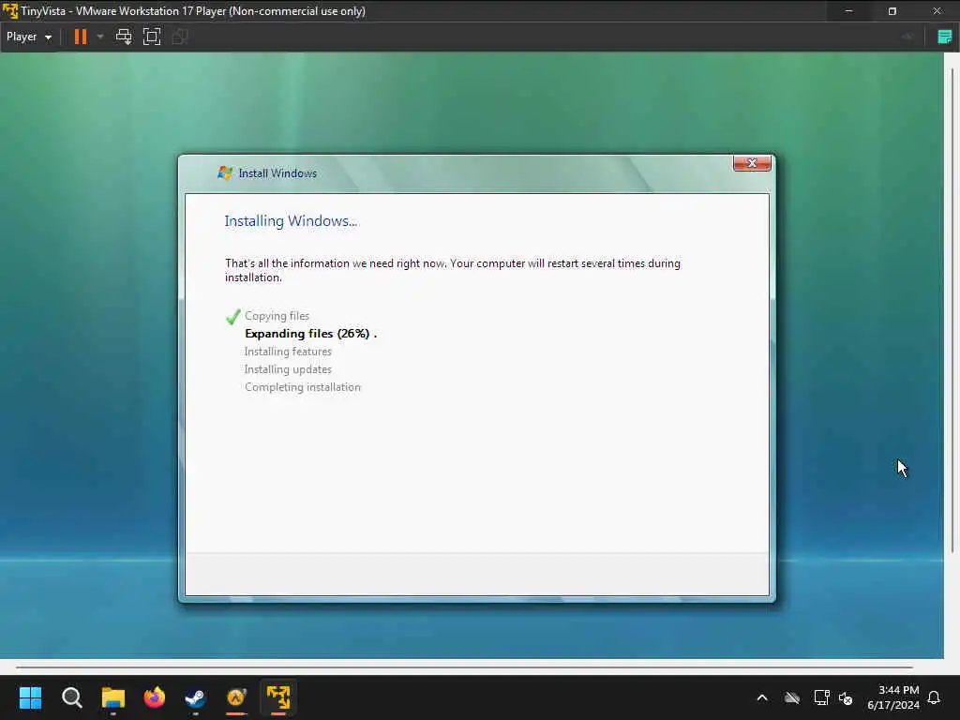Viewport: 960px width, 720px height.
Task: Click the VMware vertical scrollbar
Action: click(x=952, y=310)
